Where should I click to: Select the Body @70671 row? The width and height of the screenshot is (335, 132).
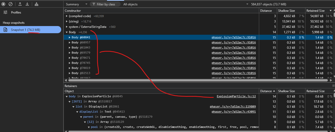pyautogui.click(x=198, y=58)
